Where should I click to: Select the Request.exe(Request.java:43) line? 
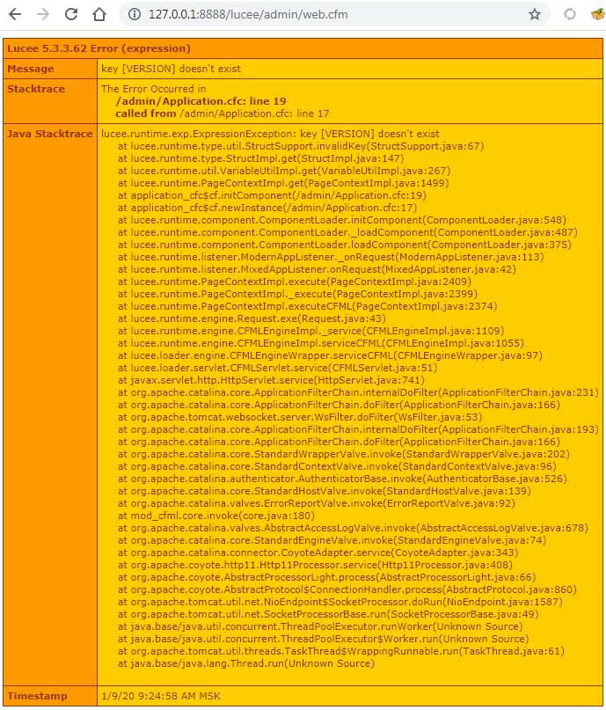coord(252,318)
